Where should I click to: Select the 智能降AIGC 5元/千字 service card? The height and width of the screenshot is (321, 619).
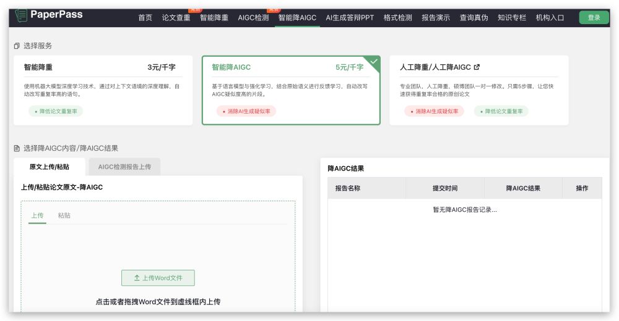pyautogui.click(x=291, y=90)
